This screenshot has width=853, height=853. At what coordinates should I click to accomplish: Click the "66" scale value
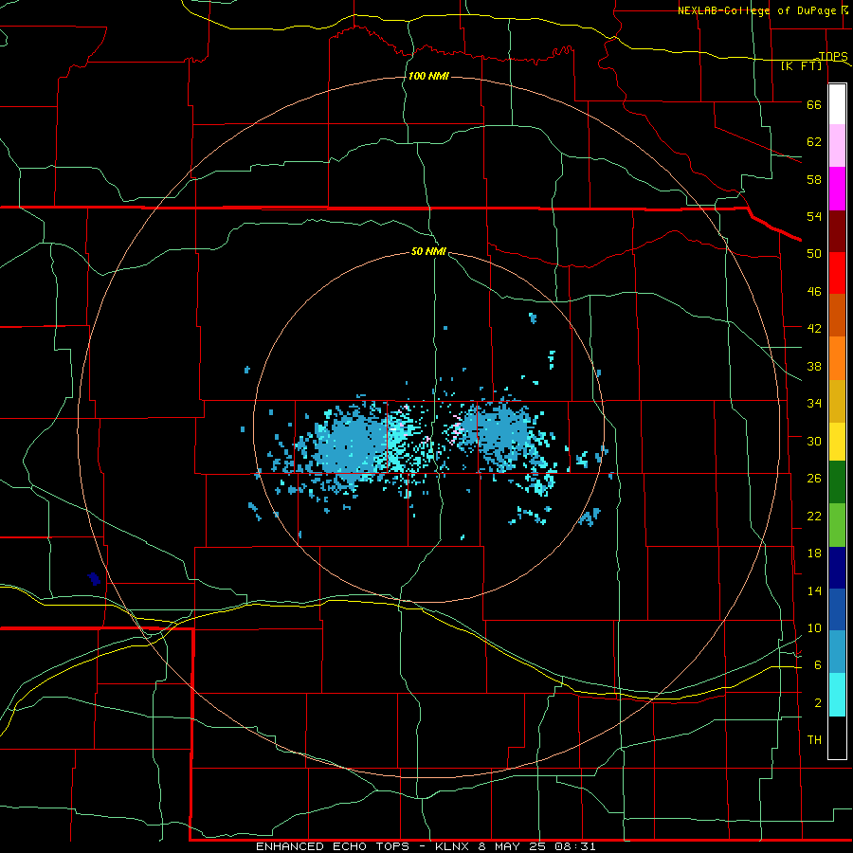(x=814, y=104)
